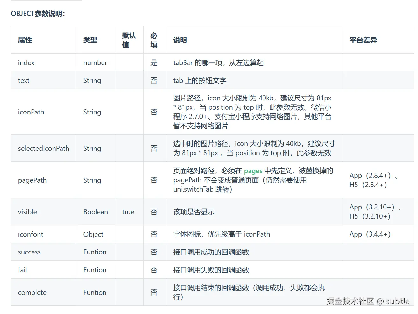Click "否" in the selectedIconPath row

pos(154,149)
